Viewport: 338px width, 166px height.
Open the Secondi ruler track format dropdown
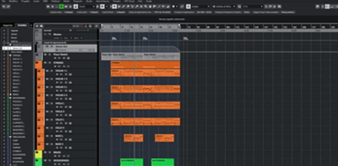(x=71, y=30)
